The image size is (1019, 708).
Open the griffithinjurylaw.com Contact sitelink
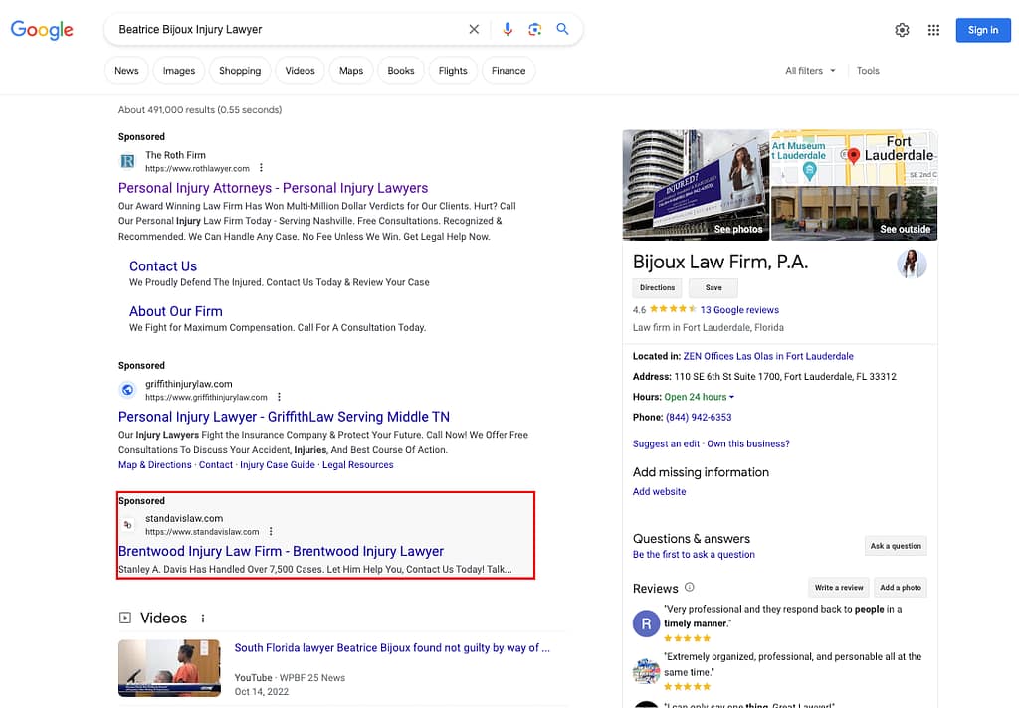click(x=216, y=465)
